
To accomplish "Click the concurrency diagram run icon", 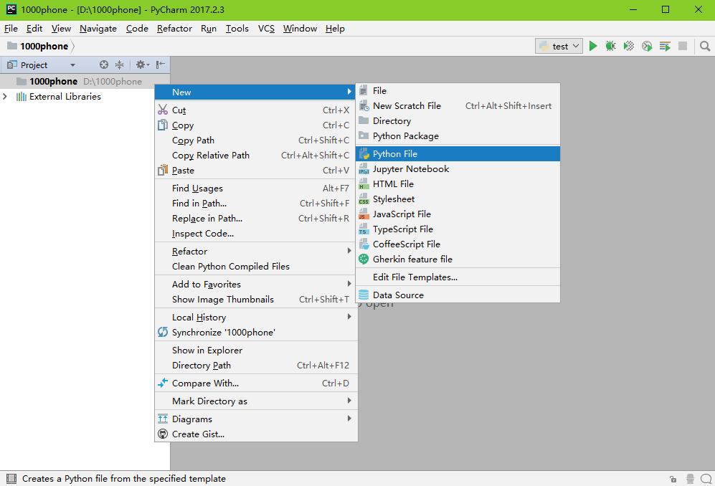I will click(665, 46).
